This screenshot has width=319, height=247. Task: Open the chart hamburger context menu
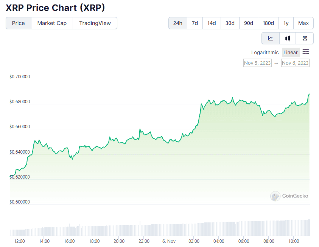[x=306, y=52]
